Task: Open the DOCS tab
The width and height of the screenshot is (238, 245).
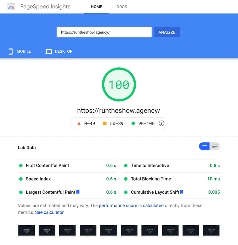Action: coord(122,7)
